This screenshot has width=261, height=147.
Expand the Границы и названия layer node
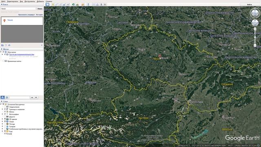point(2,109)
